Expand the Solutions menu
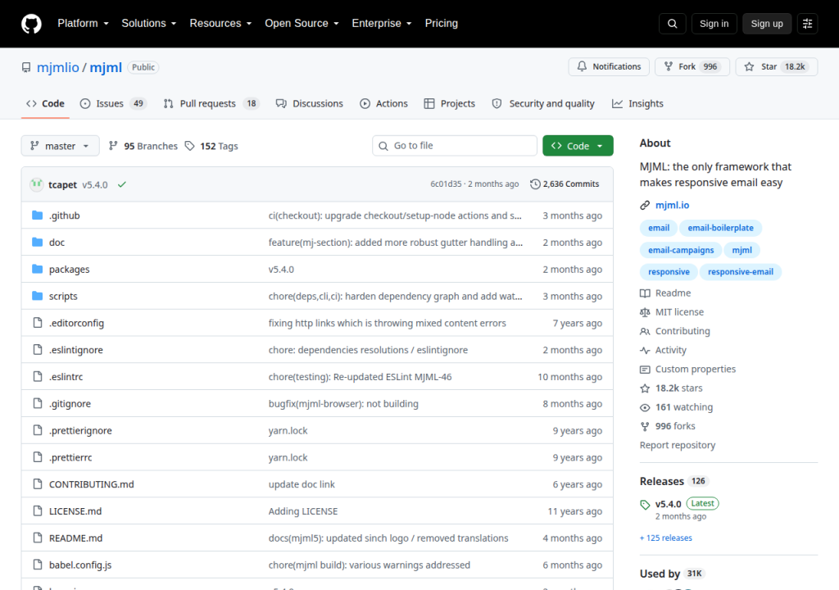The image size is (839, 590). click(149, 24)
